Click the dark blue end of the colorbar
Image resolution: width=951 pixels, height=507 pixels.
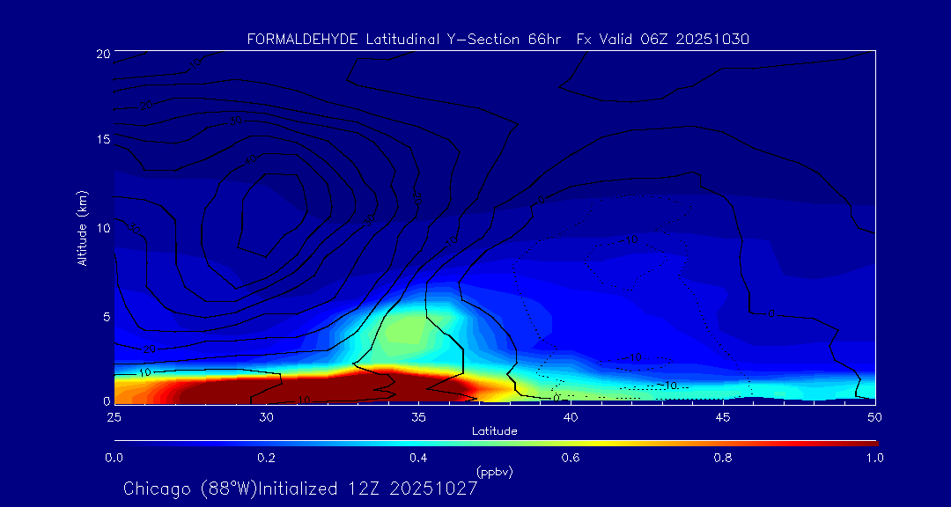pos(123,442)
